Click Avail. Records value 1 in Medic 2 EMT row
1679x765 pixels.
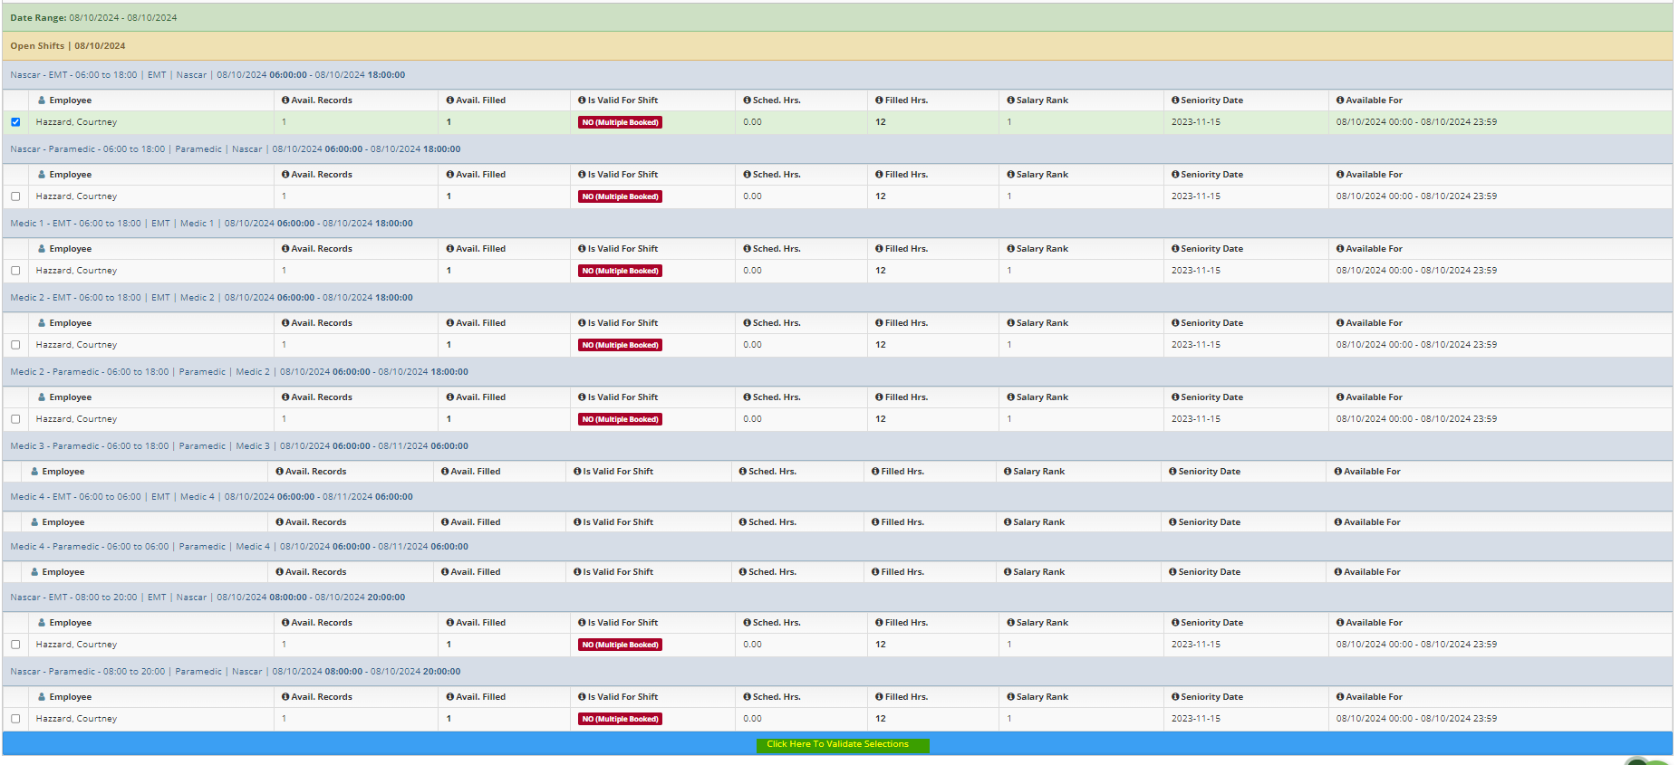pos(285,345)
